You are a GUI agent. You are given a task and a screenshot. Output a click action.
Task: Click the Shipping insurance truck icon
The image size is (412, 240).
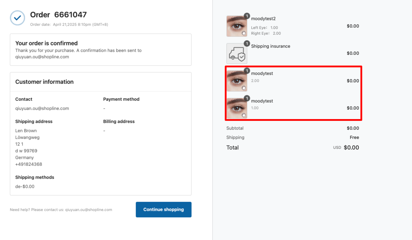pyautogui.click(x=237, y=54)
